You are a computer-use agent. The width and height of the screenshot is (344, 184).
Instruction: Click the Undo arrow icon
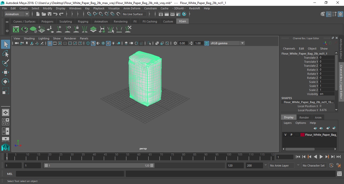pyautogui.click(x=55, y=14)
